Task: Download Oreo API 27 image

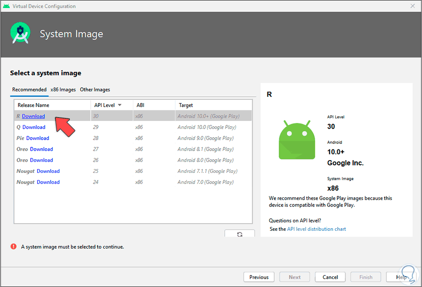Action: pyautogui.click(x=41, y=149)
